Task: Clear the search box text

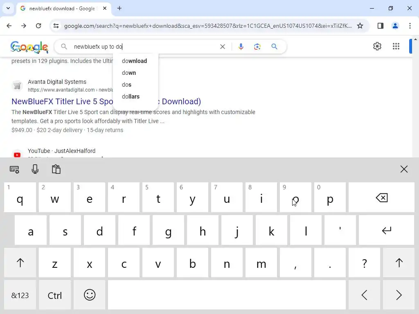Action: click(x=222, y=47)
